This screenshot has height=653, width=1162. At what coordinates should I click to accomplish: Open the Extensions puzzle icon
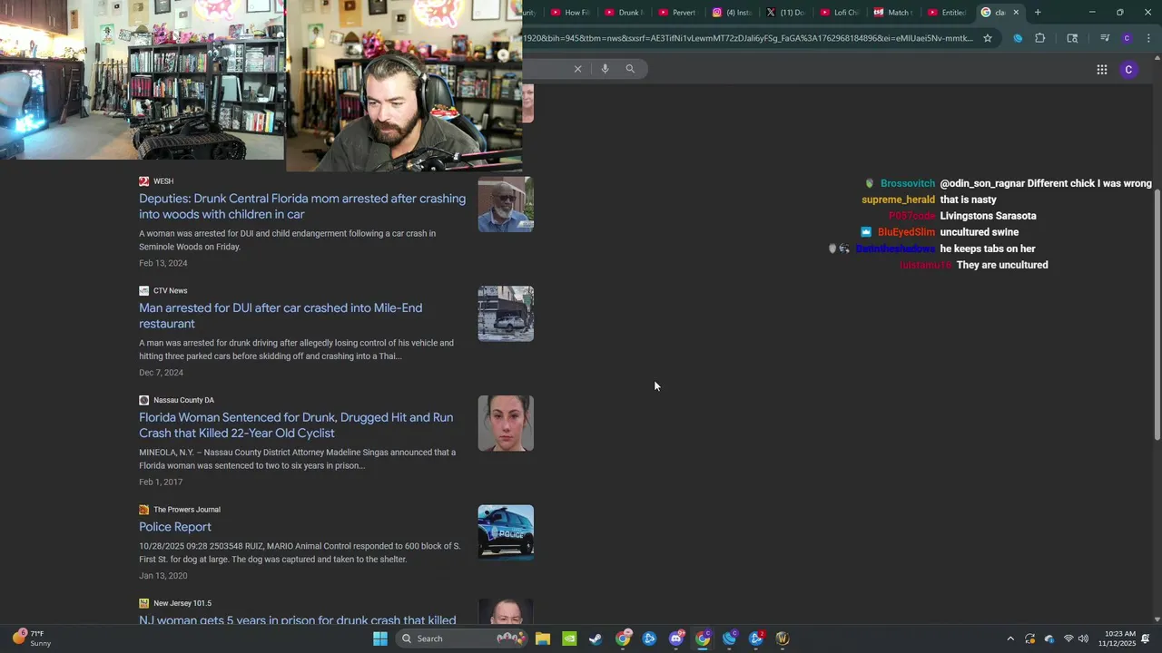pyautogui.click(x=1040, y=38)
